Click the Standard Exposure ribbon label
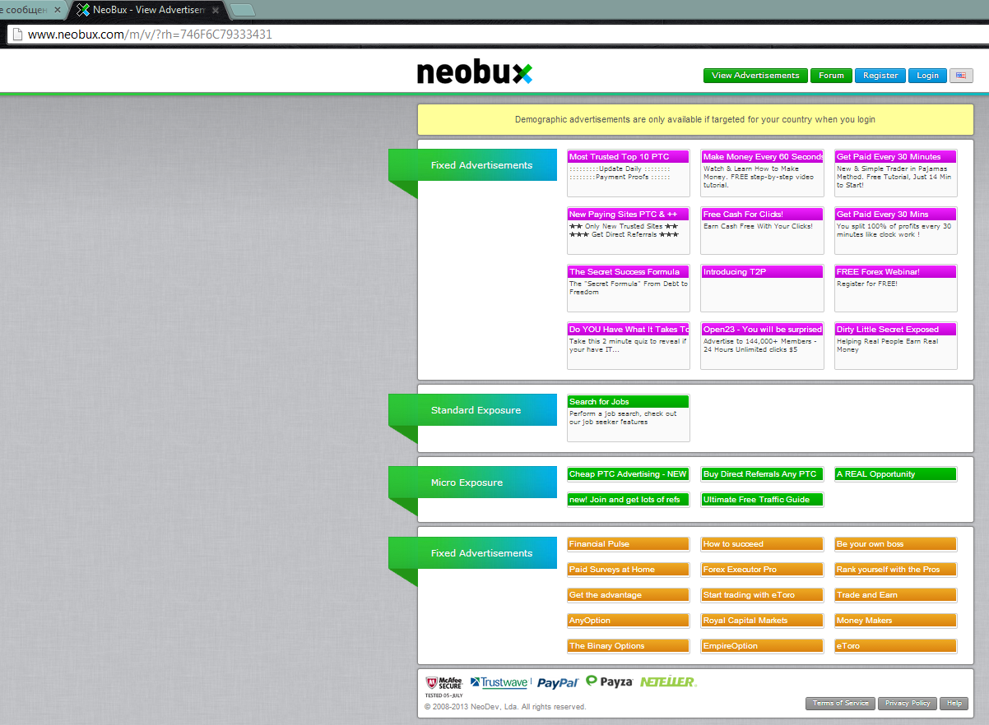The image size is (989, 725). (476, 410)
